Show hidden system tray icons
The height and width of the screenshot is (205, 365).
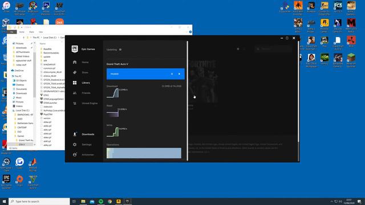pos(331,201)
